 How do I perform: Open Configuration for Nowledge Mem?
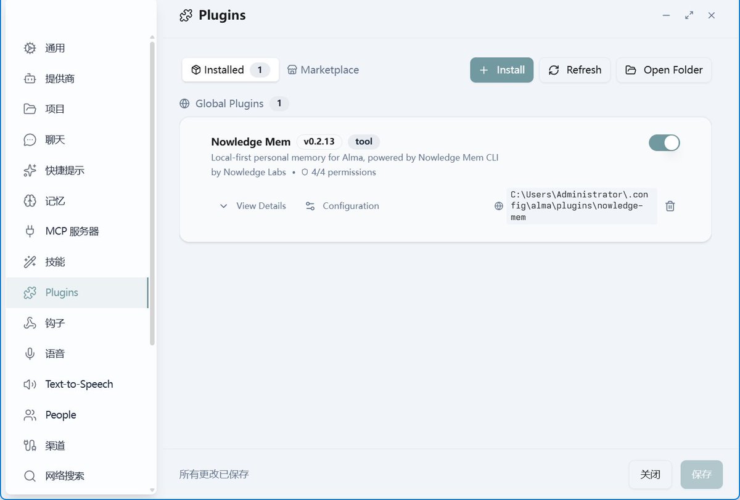[342, 206]
